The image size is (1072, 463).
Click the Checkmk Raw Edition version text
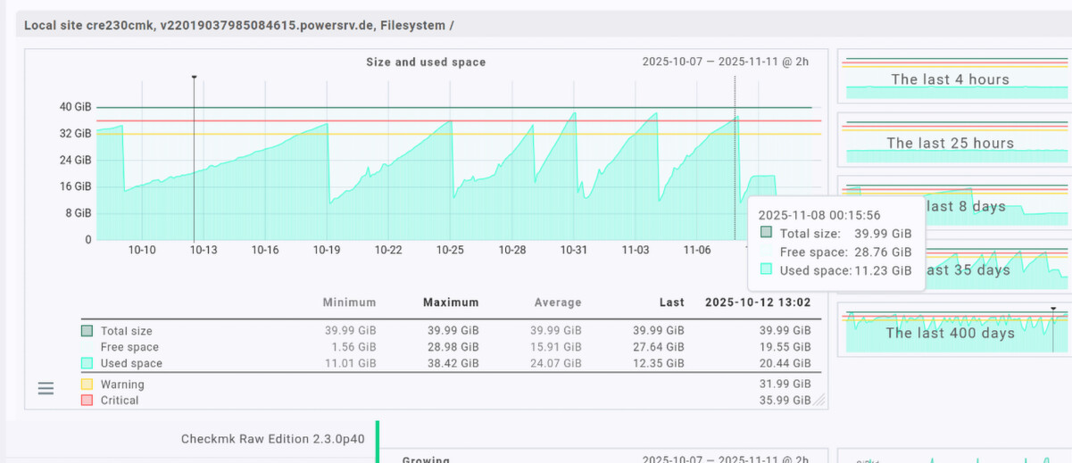(x=272, y=439)
